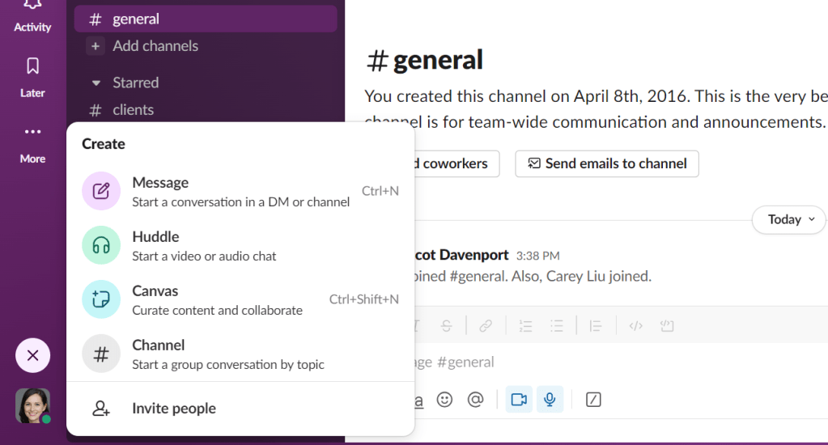
Task: Click the hash icon beside clients
Action: click(x=95, y=110)
